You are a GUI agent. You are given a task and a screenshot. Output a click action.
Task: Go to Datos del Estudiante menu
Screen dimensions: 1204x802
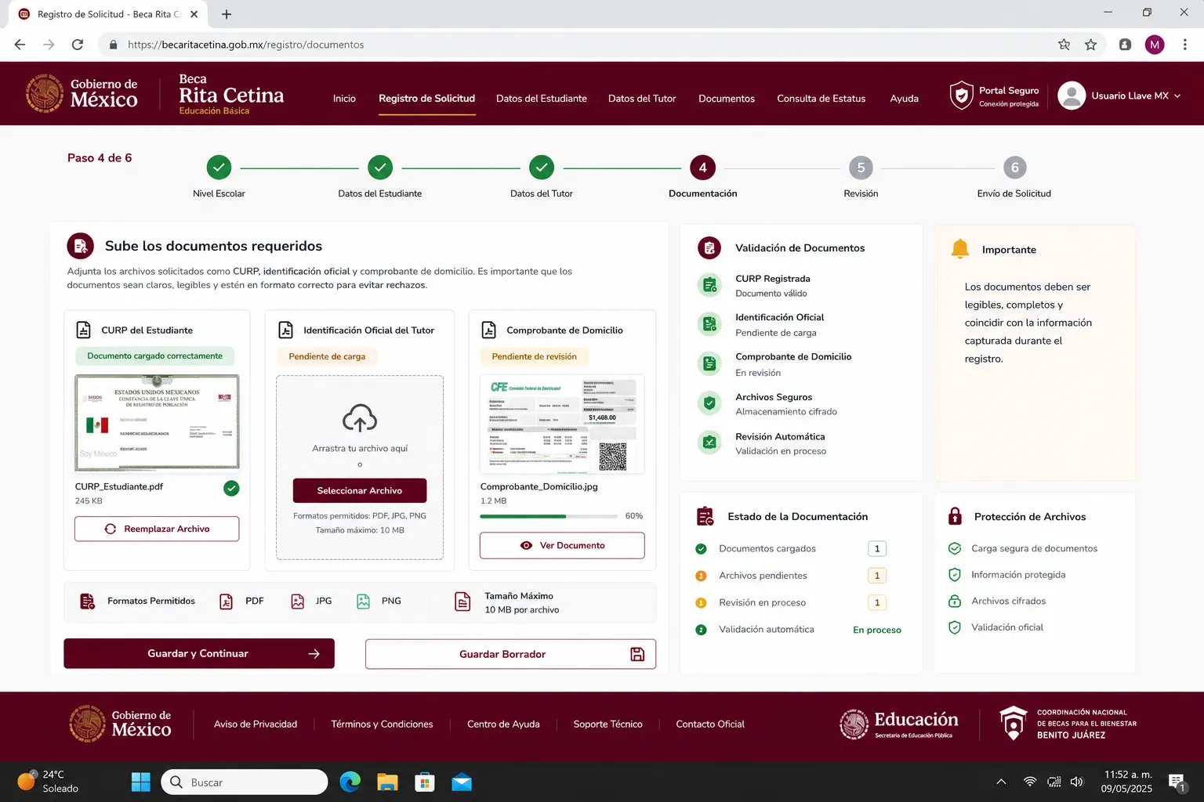pos(542,99)
